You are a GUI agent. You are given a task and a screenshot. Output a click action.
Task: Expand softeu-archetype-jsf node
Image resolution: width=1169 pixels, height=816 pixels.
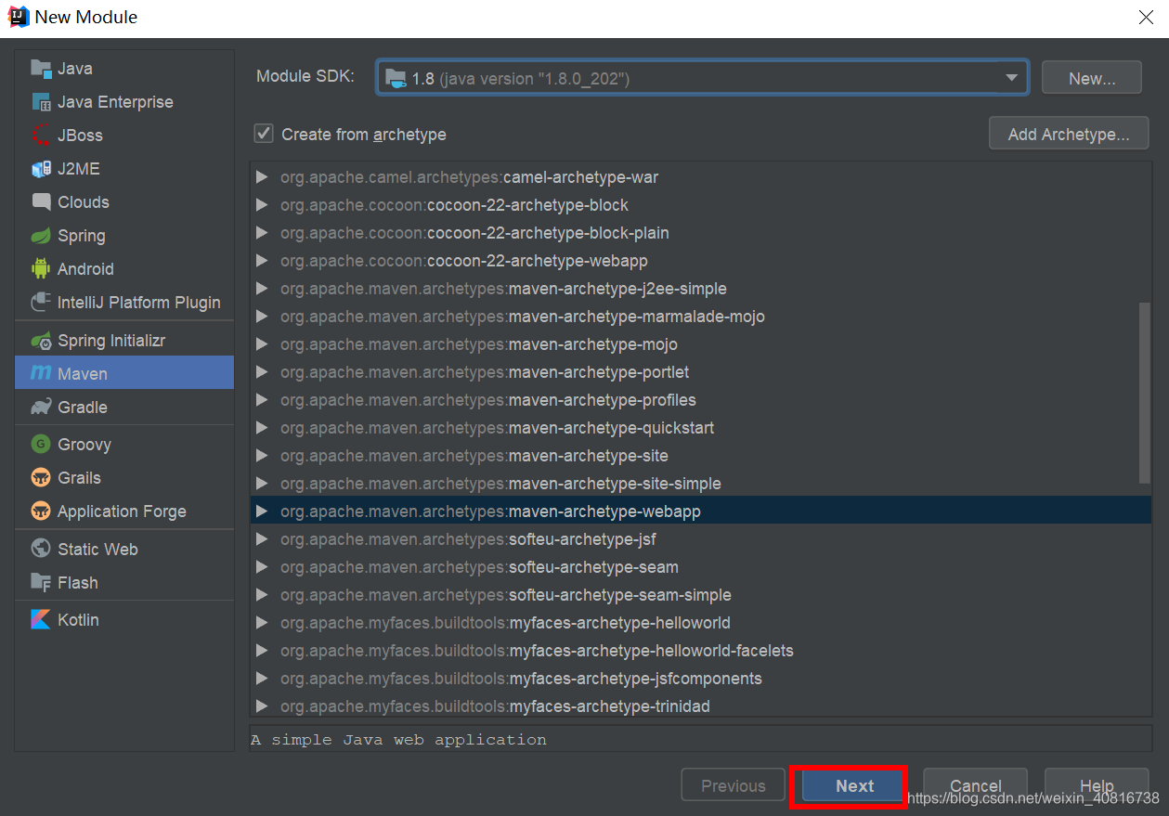pyautogui.click(x=262, y=539)
